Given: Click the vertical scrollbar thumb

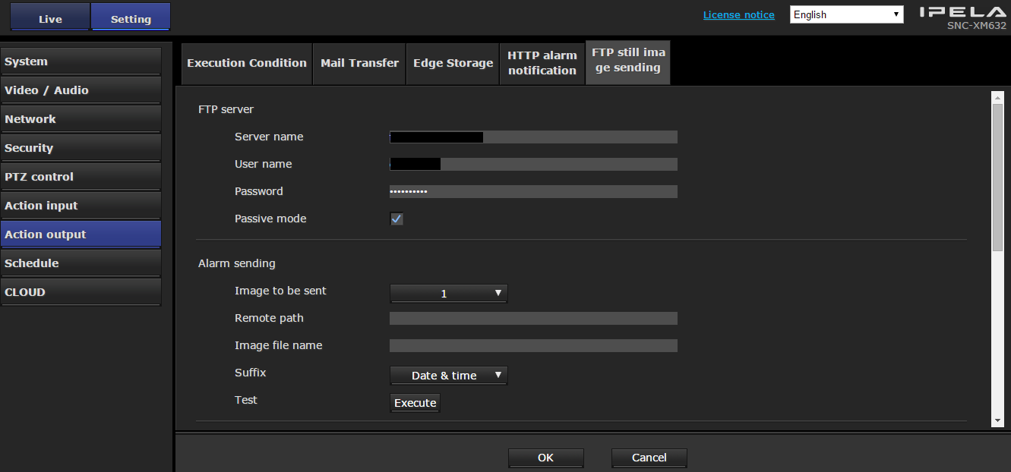Looking at the screenshot, I should [x=998, y=176].
